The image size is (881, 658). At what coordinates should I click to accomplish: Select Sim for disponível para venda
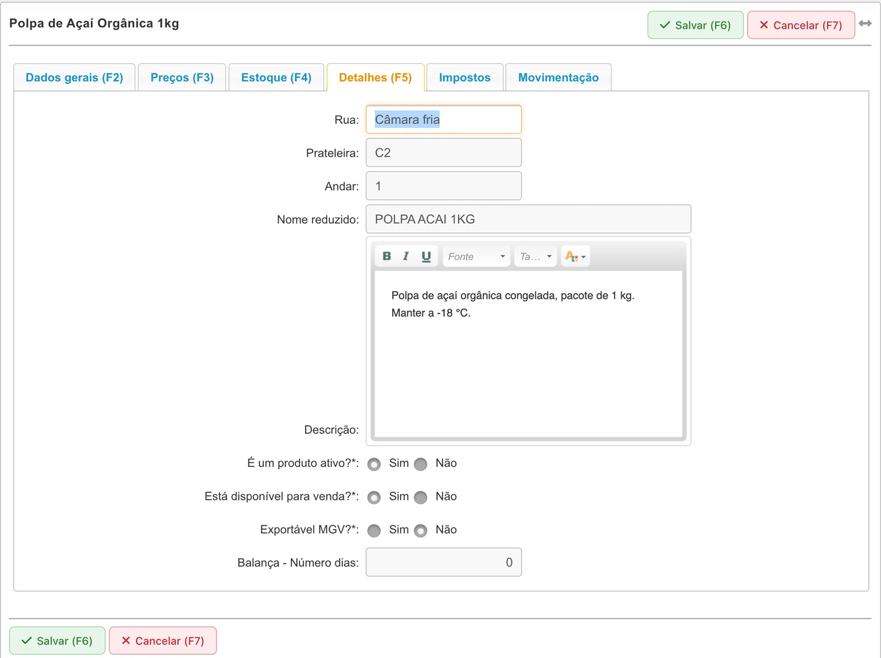(374, 497)
